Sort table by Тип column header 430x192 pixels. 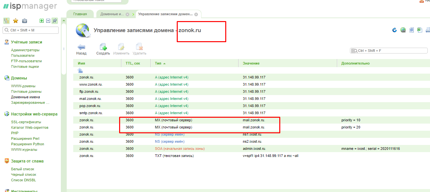point(158,63)
